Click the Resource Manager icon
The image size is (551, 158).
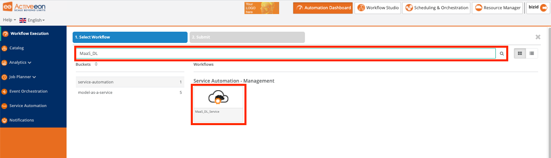click(x=479, y=8)
